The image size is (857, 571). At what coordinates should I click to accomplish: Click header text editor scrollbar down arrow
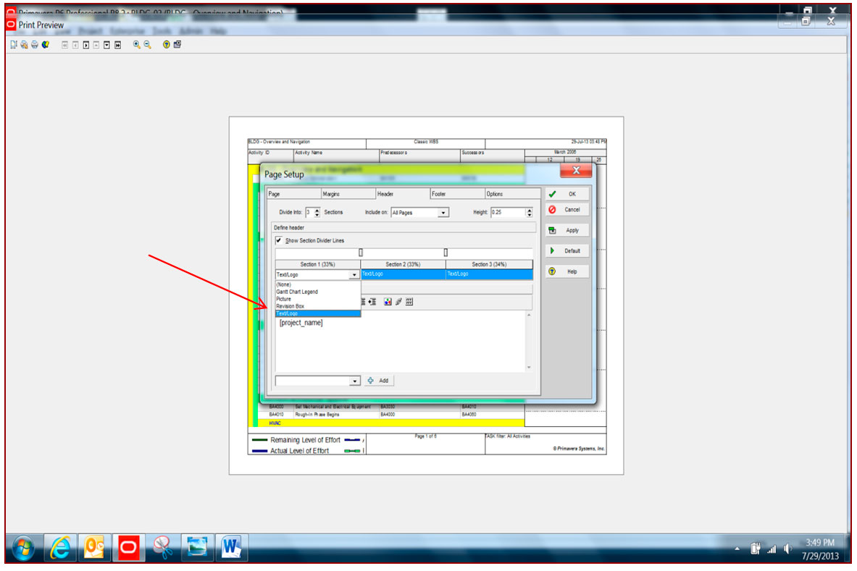(x=529, y=368)
